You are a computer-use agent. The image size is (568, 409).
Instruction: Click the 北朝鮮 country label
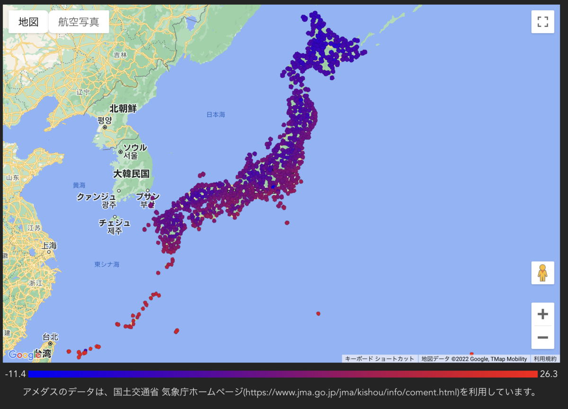[123, 109]
